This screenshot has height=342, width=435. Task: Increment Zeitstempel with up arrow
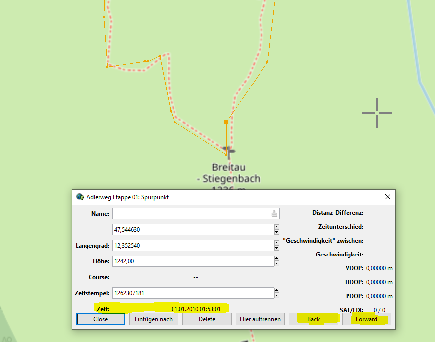(x=276, y=290)
